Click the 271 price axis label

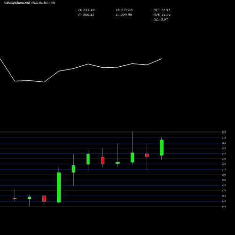pyautogui.click(x=224, y=138)
